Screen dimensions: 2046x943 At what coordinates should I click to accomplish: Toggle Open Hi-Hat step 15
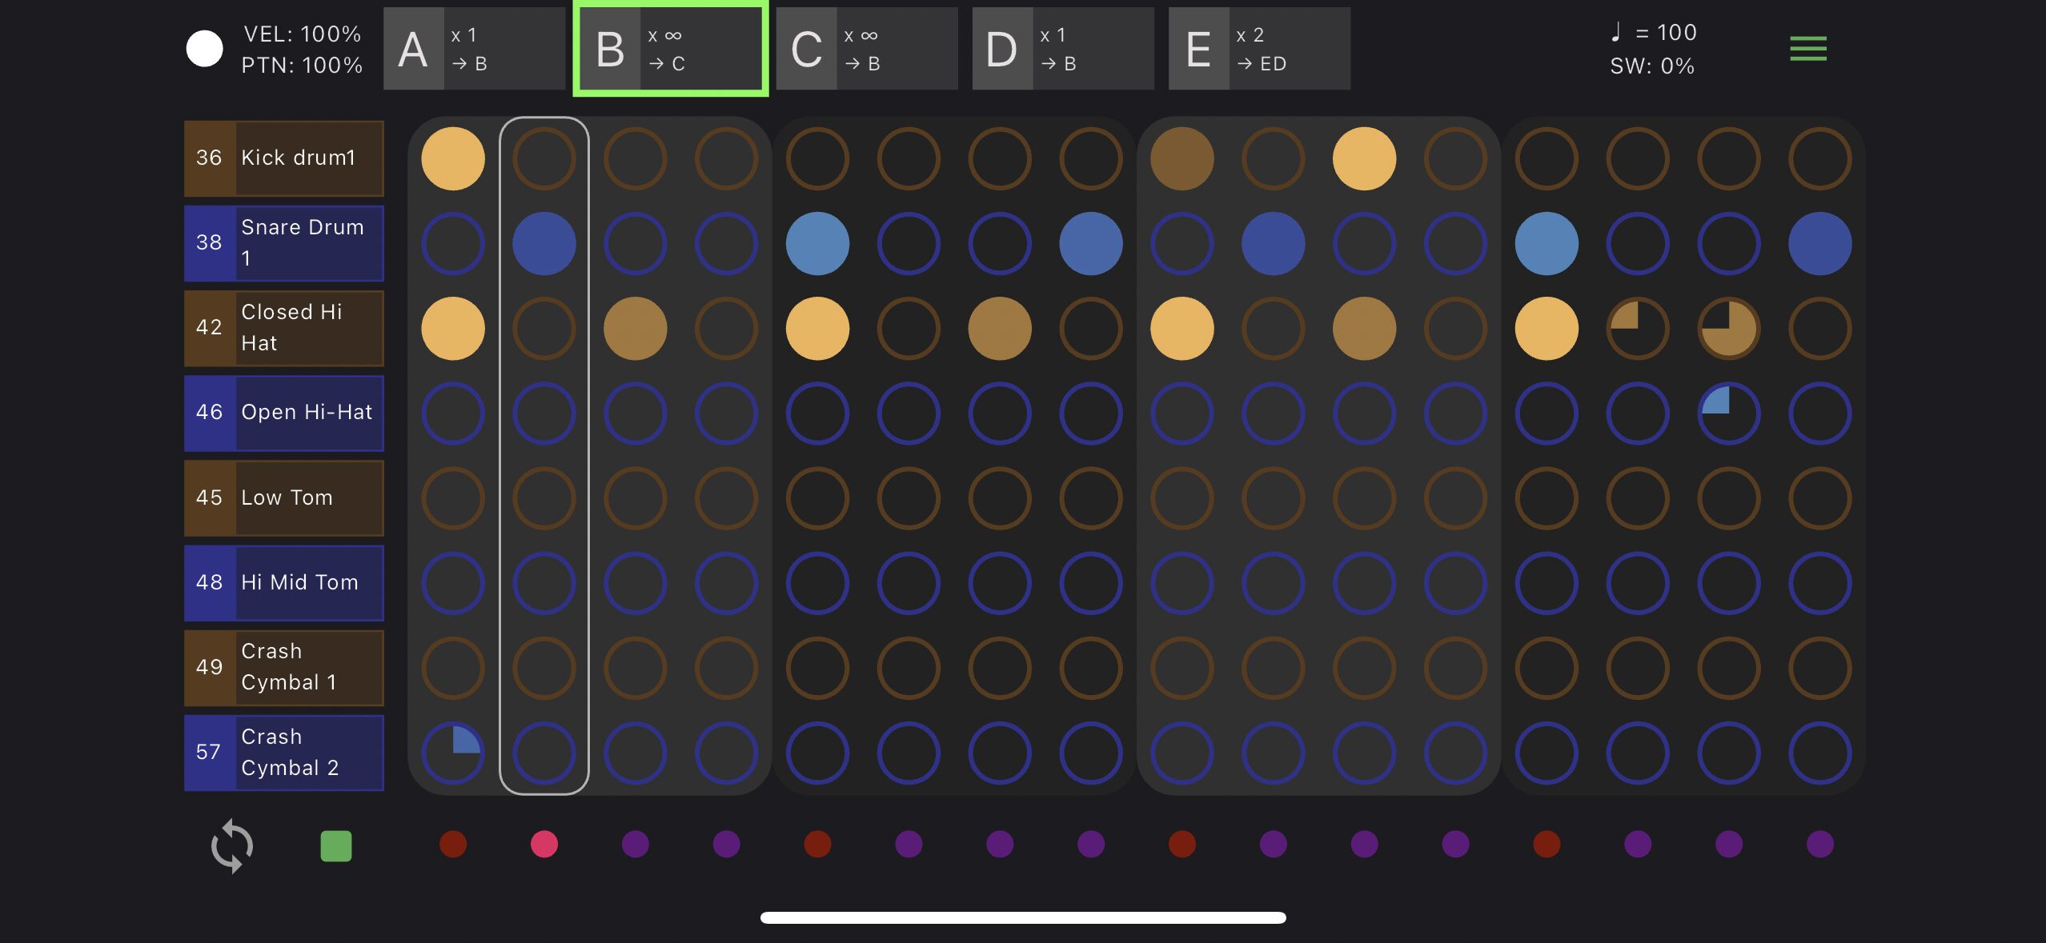(1729, 413)
